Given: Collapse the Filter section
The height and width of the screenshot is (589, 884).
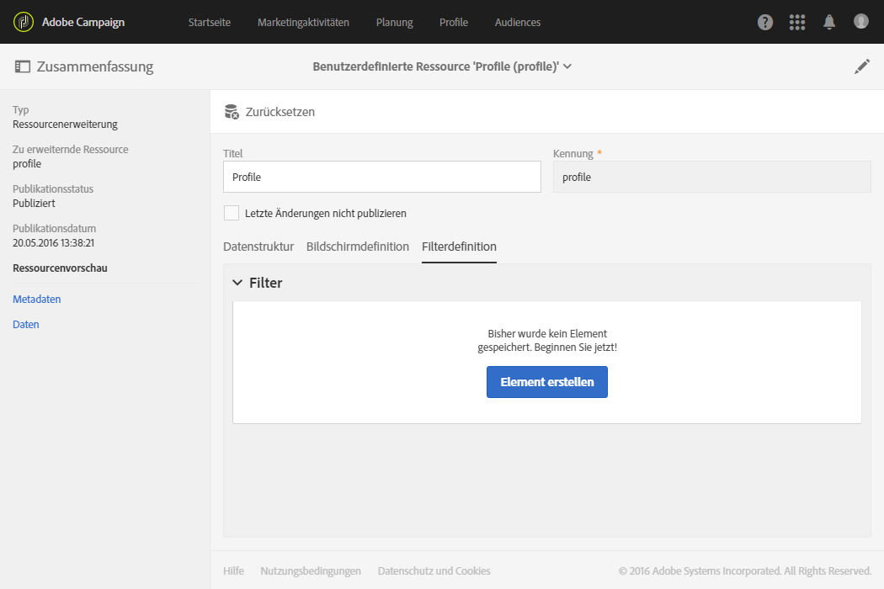Looking at the screenshot, I should pos(237,284).
